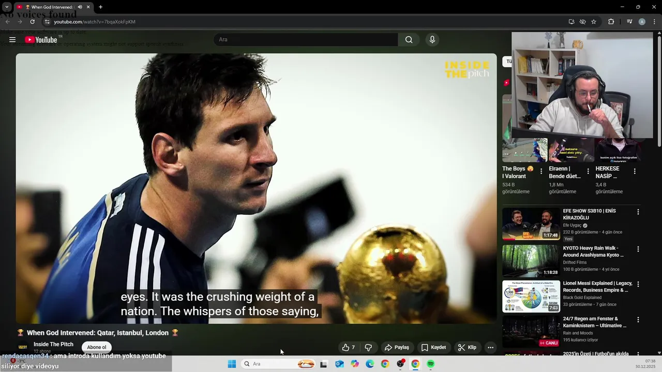Open the browser extensions puzzle icon
The height and width of the screenshot is (372, 662).
[x=611, y=22]
